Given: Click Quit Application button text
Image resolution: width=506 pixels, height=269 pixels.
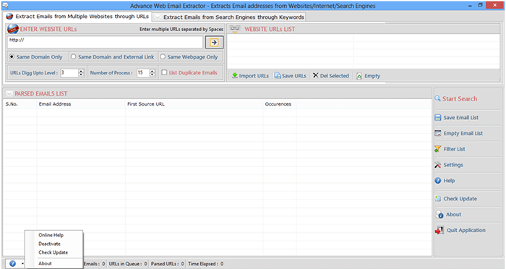Looking at the screenshot, I should tap(466, 230).
